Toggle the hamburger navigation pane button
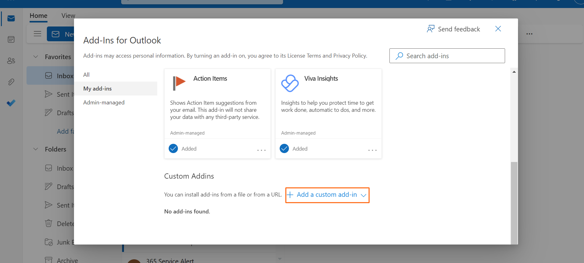This screenshot has width=584, height=263. tap(38, 34)
